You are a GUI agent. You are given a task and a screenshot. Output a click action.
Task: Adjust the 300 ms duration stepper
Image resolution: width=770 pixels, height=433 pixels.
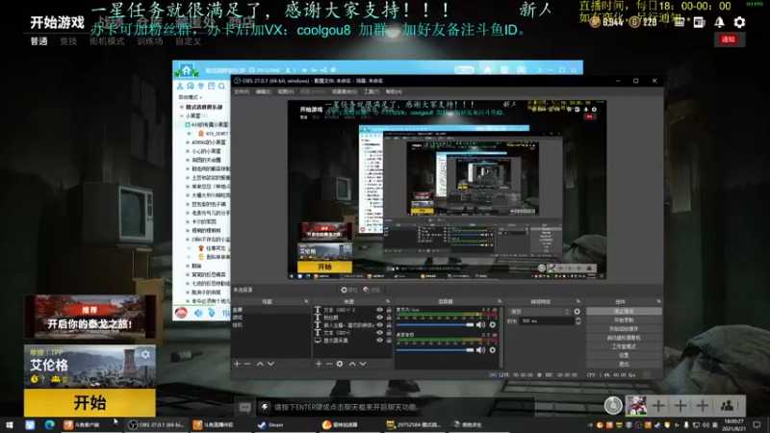pyautogui.click(x=577, y=320)
